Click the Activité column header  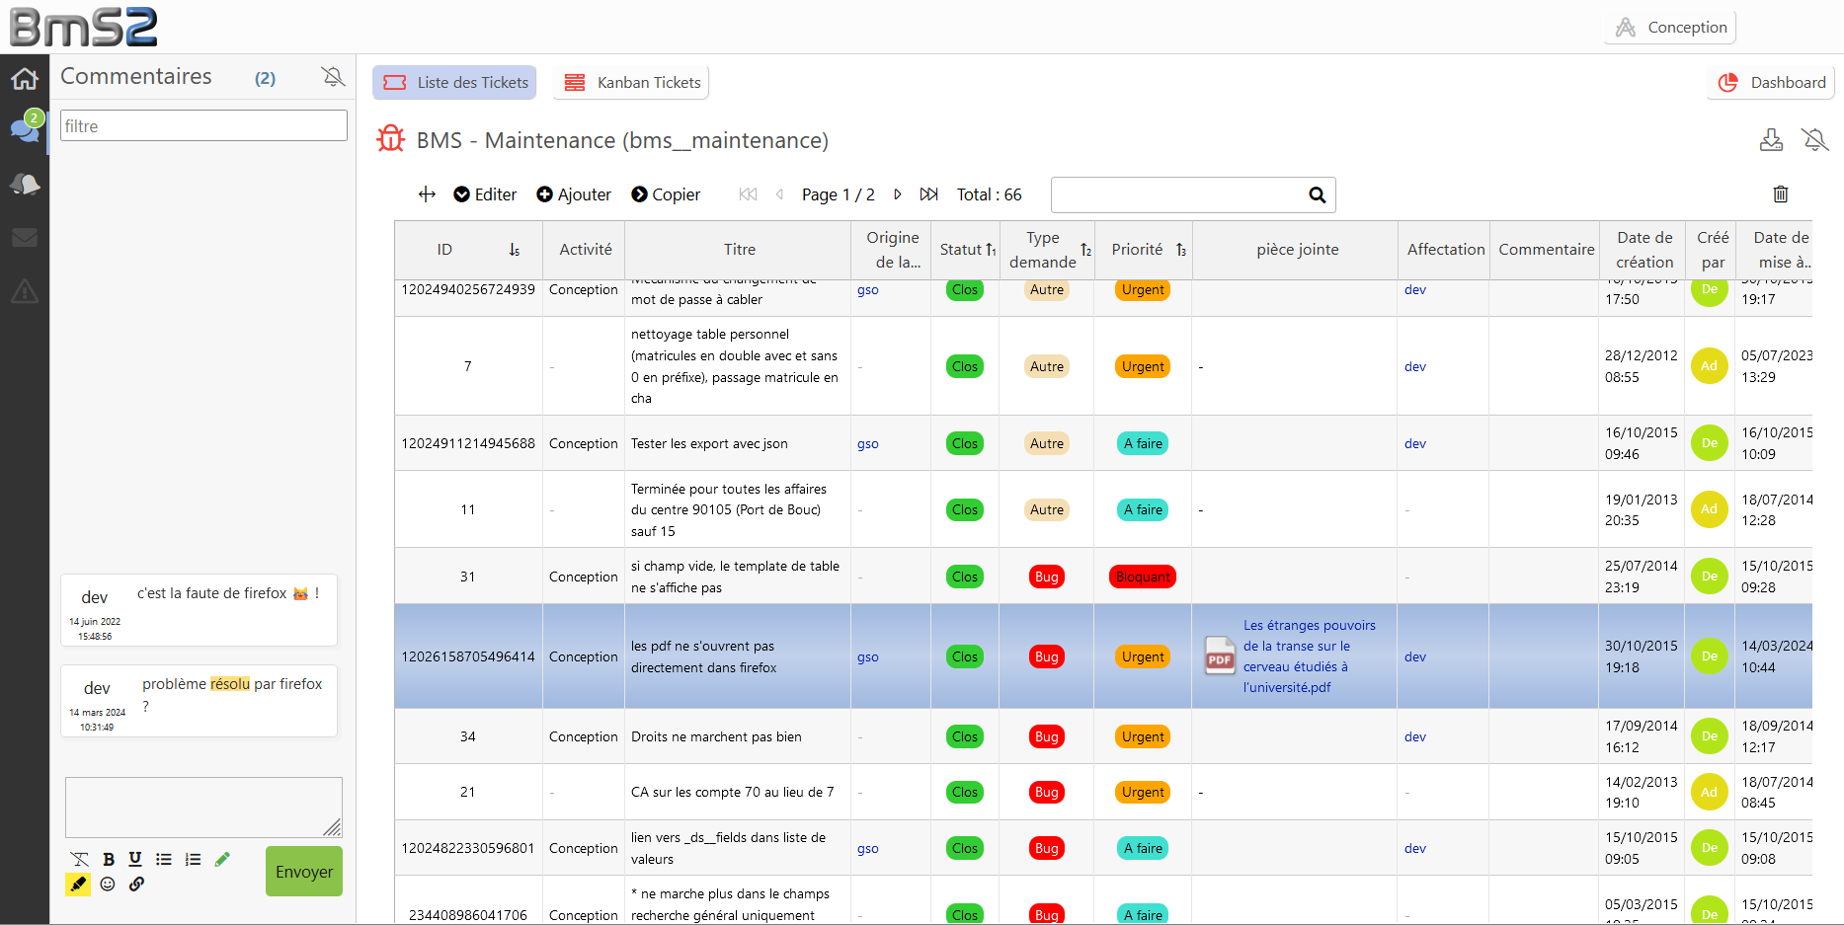click(x=585, y=250)
